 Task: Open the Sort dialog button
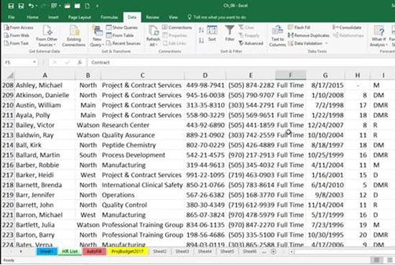pos(212,33)
